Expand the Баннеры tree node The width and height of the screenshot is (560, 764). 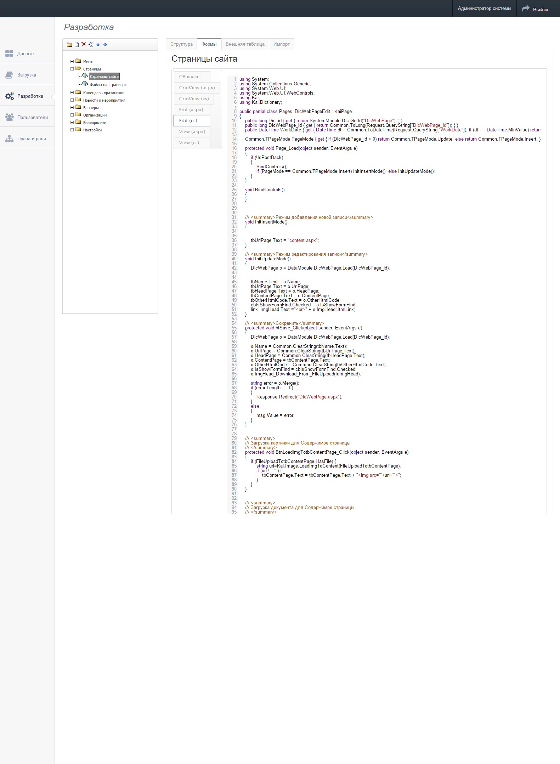(72, 108)
